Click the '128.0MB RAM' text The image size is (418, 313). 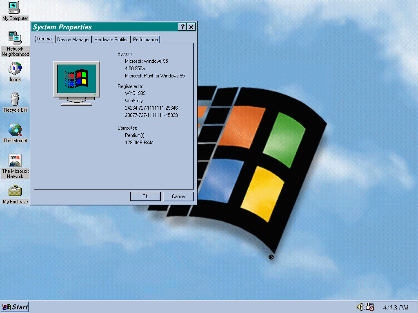(x=139, y=143)
